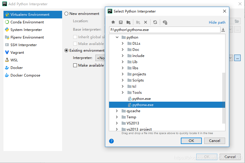
Task: Select Existing environment radio button
Action: click(66, 50)
